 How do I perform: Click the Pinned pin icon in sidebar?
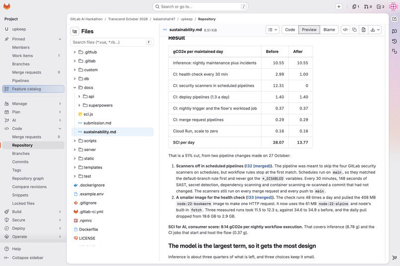coord(6,39)
